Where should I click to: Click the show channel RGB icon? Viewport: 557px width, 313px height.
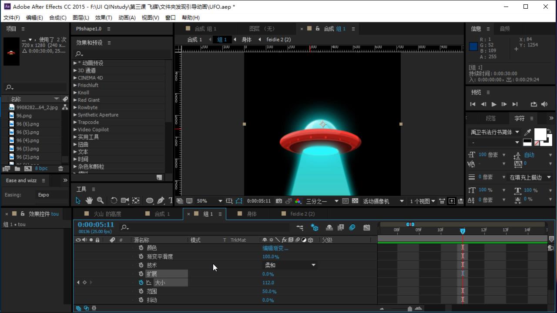point(298,201)
